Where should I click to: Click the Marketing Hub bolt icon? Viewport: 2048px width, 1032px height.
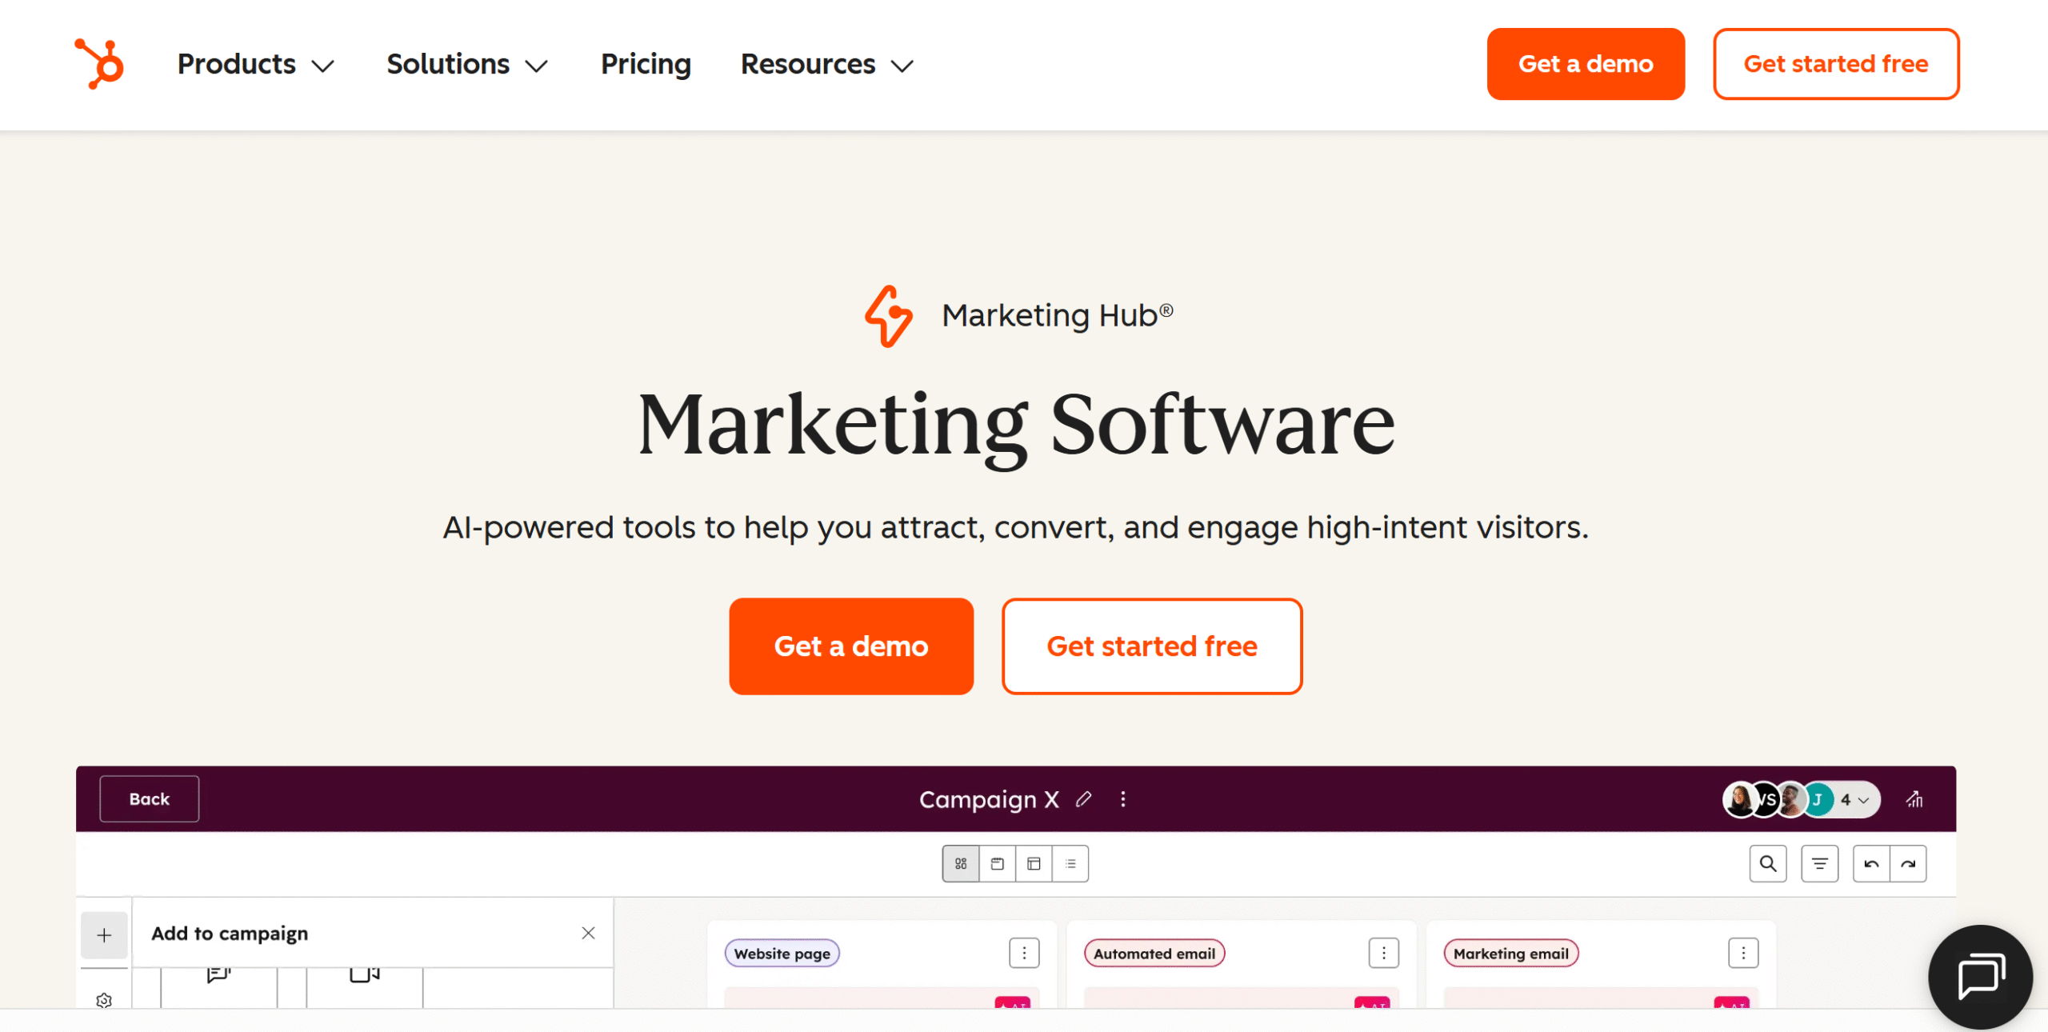click(888, 317)
